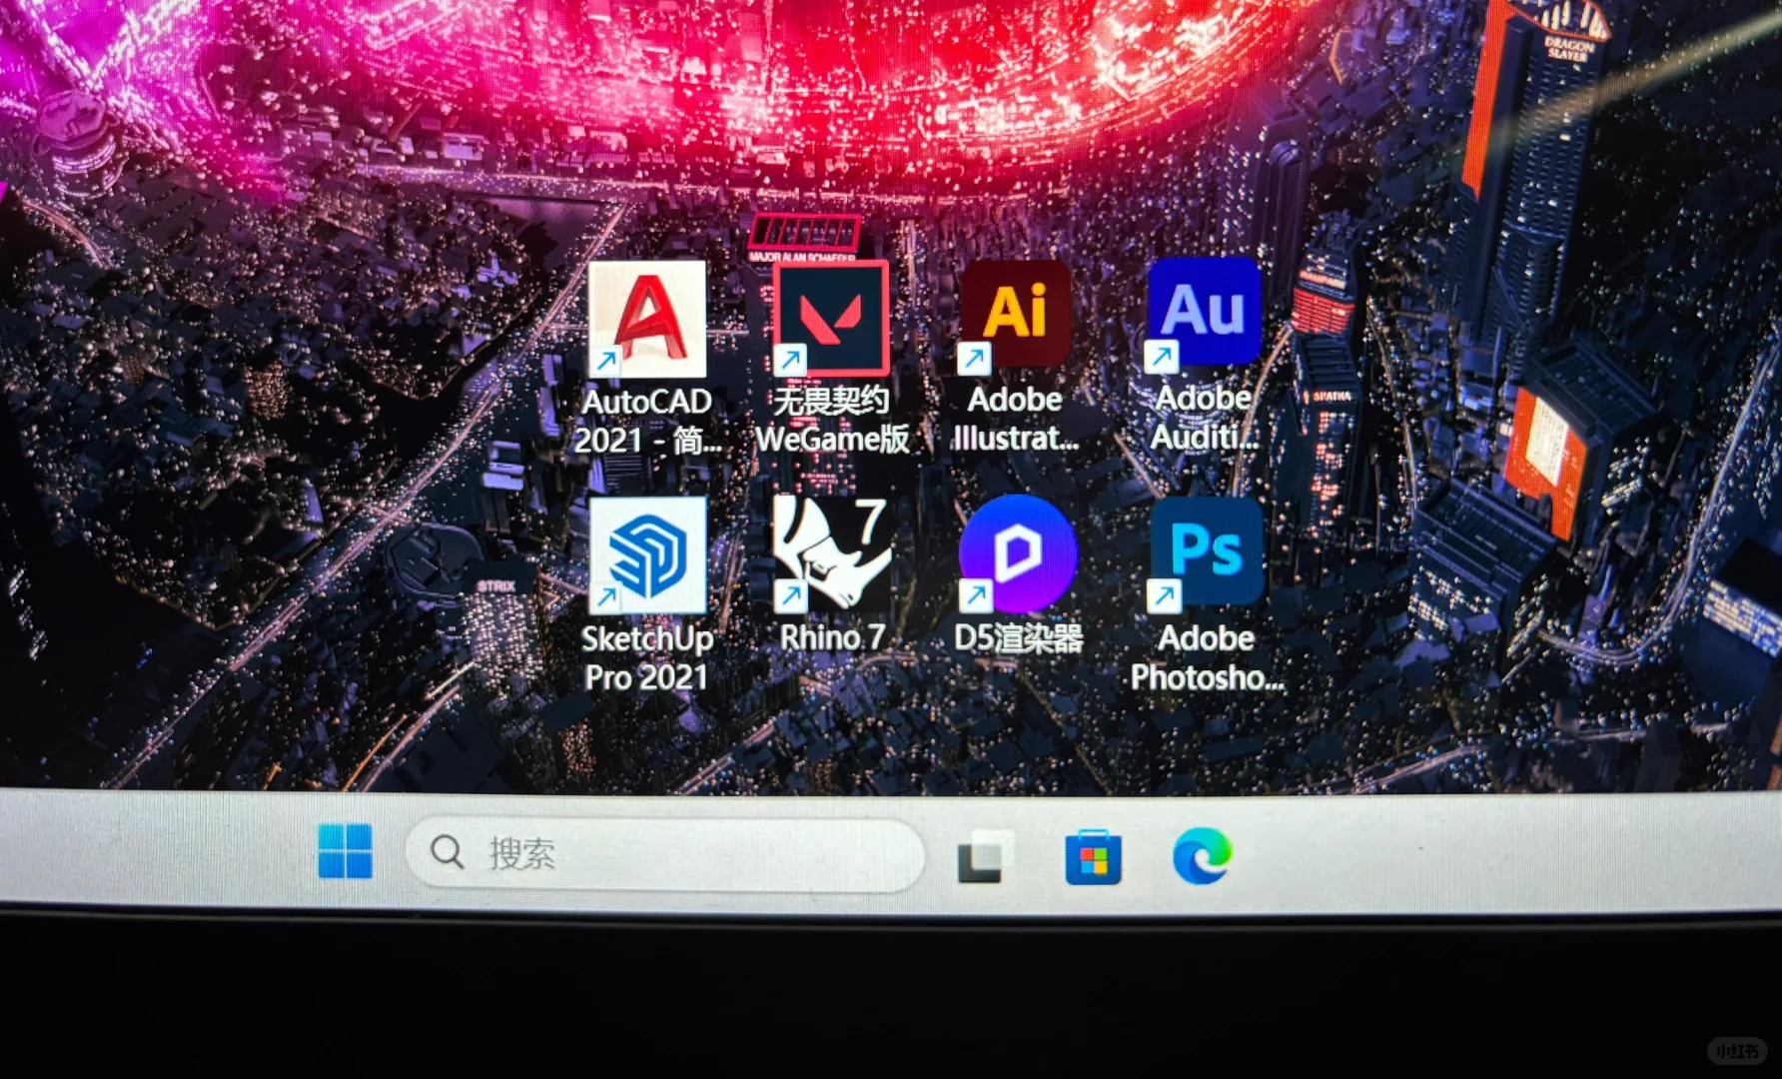The height and width of the screenshot is (1079, 1782).
Task: Select the "D5渲染器" label text
Action: click(1018, 637)
